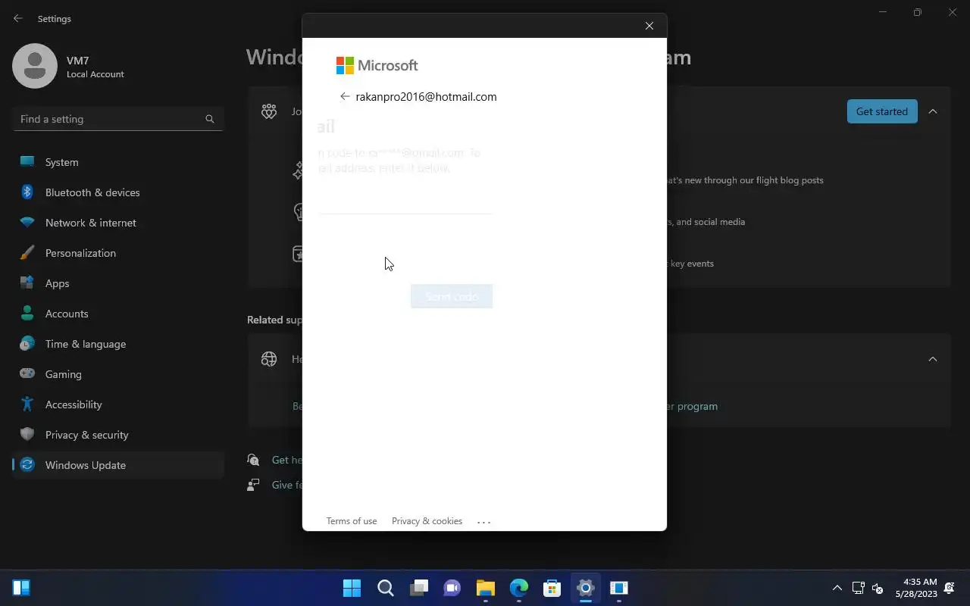Open Terms of use link

pyautogui.click(x=352, y=521)
